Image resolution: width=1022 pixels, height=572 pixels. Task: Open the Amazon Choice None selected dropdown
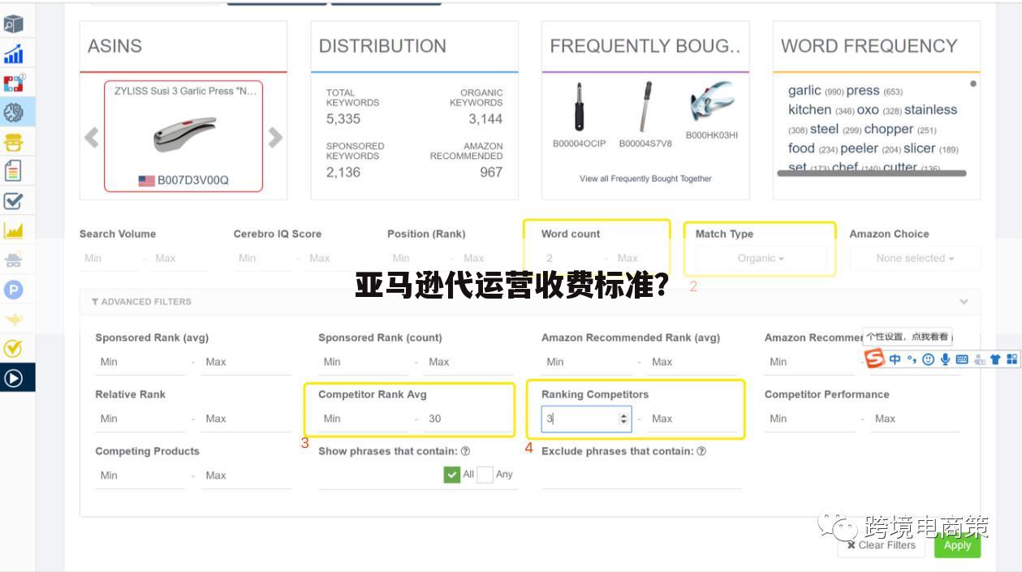pyautogui.click(x=914, y=258)
